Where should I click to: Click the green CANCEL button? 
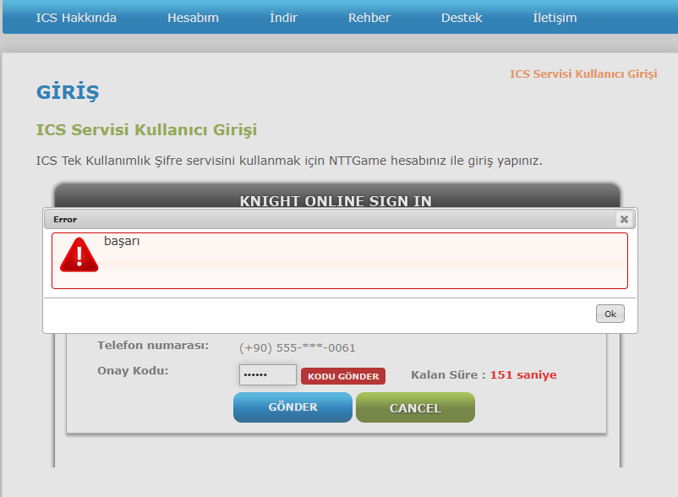tap(416, 407)
